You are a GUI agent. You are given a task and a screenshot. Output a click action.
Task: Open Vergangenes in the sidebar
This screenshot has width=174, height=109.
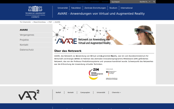coord(35,35)
